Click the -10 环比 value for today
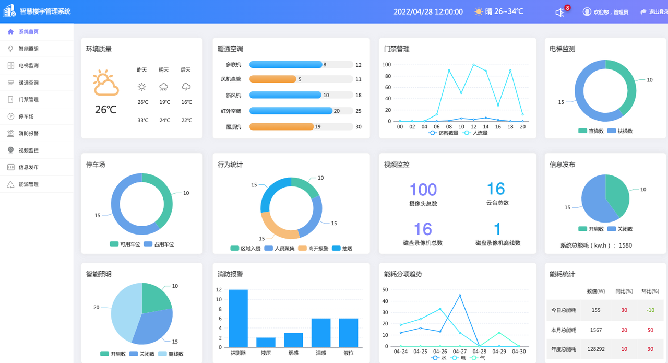Screen dimensions: 668x363 (650, 310)
